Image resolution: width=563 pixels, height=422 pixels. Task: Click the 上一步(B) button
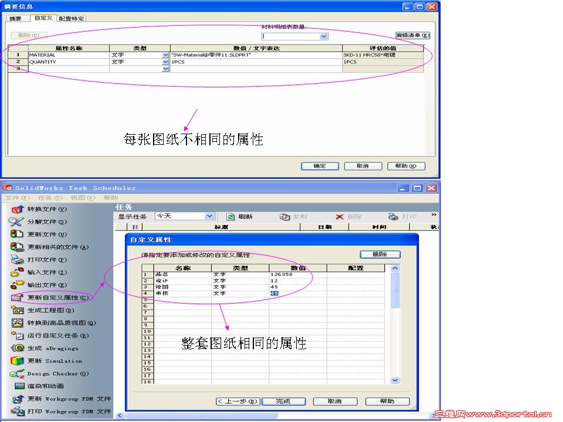[238, 401]
